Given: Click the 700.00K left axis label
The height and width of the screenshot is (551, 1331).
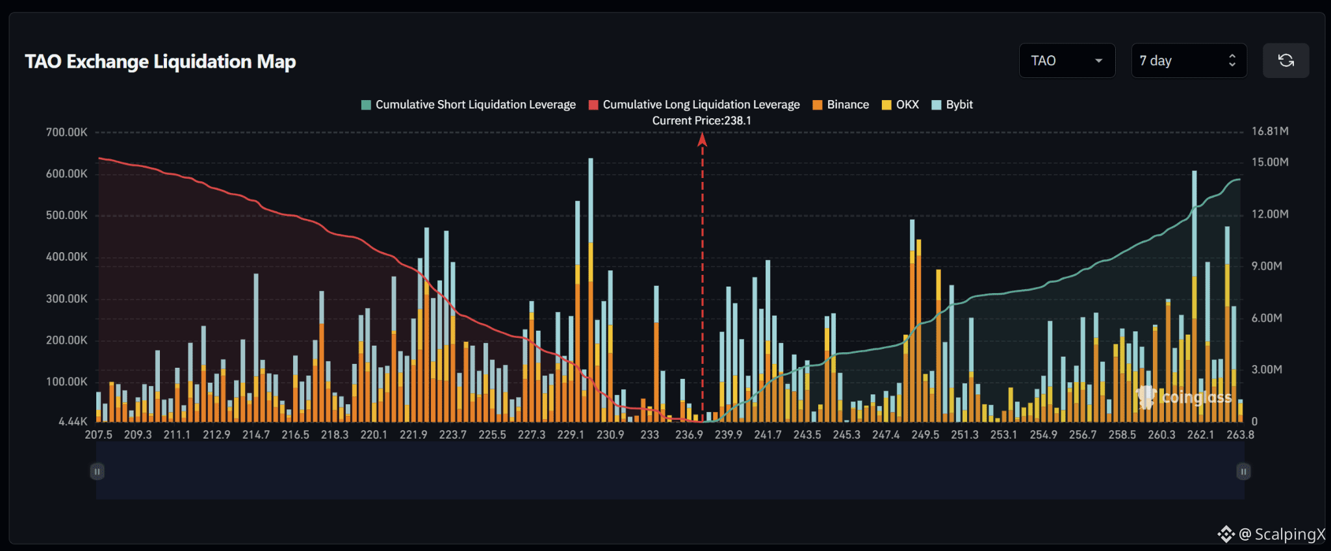Looking at the screenshot, I should click(66, 132).
